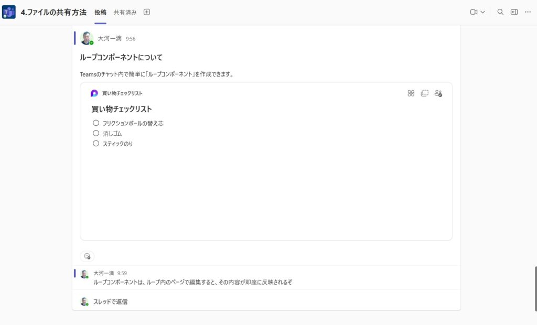View Loop component shared members icon
The height and width of the screenshot is (325, 537).
pos(438,93)
